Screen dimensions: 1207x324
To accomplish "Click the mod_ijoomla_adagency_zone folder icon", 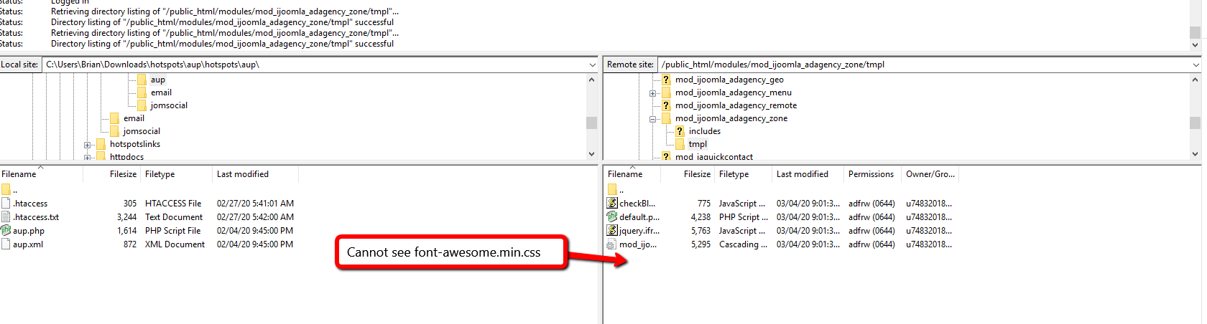I will [x=666, y=118].
